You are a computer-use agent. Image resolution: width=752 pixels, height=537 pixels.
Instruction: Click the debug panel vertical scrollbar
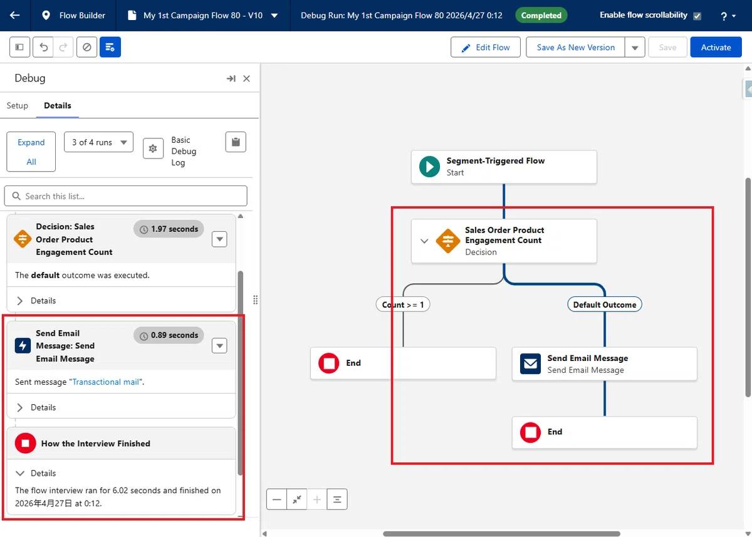(x=241, y=373)
